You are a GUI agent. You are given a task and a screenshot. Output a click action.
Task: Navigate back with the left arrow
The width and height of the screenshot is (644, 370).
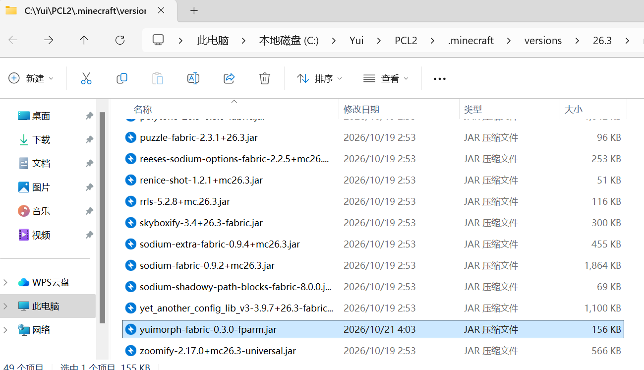(x=13, y=40)
